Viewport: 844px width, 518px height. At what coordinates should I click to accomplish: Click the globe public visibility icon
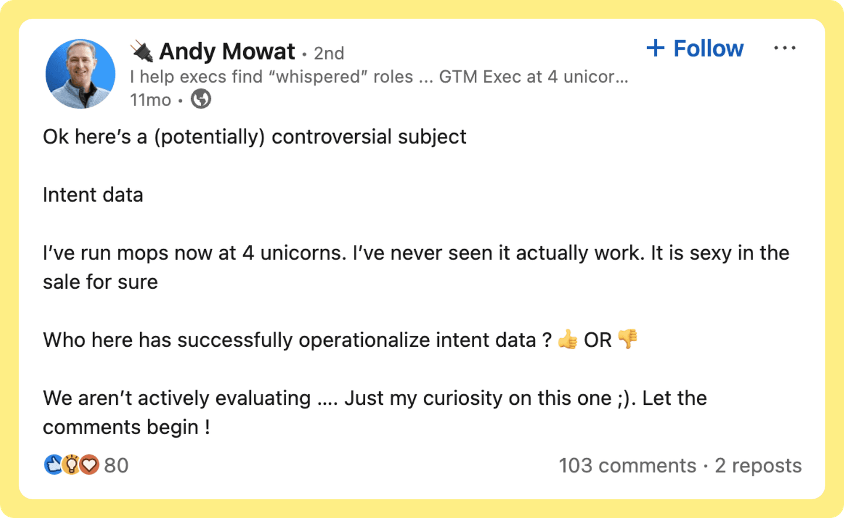pos(201,99)
